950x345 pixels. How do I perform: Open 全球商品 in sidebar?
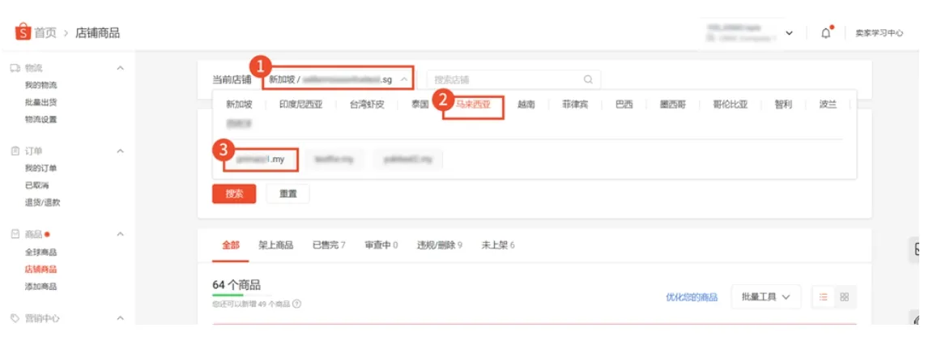tap(41, 252)
